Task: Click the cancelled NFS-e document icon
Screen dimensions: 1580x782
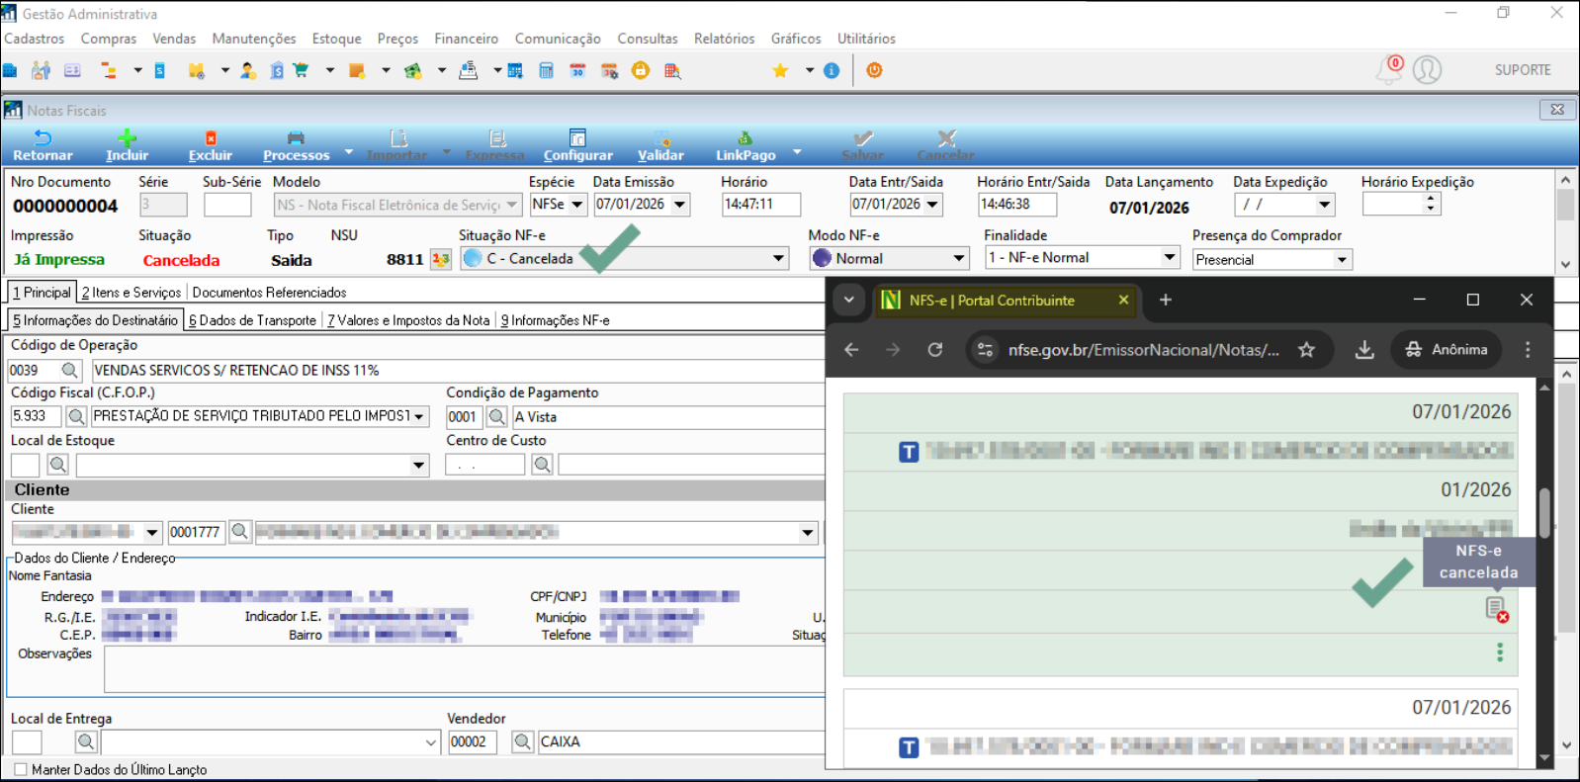Action: coord(1496,609)
